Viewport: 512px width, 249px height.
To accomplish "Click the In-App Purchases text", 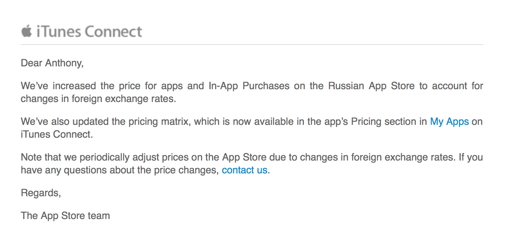I will coord(249,86).
